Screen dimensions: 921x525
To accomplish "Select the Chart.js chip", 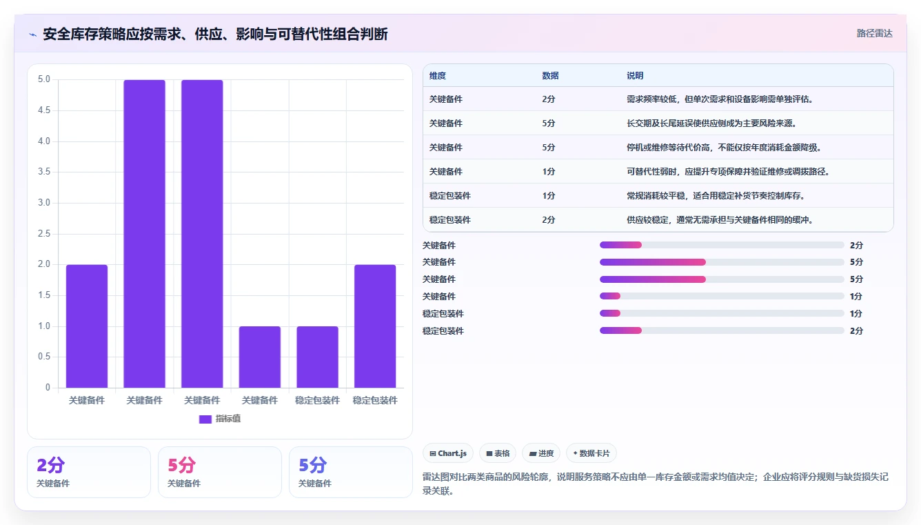I will [x=447, y=453].
